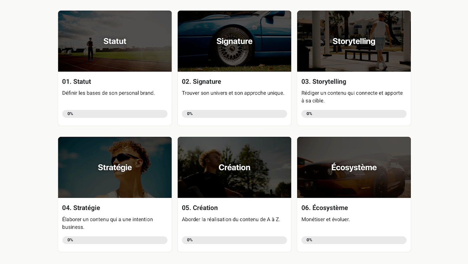This screenshot has width=468, height=264.
Task: Click "Définir les bases de son personal brand" text
Action: 108,93
